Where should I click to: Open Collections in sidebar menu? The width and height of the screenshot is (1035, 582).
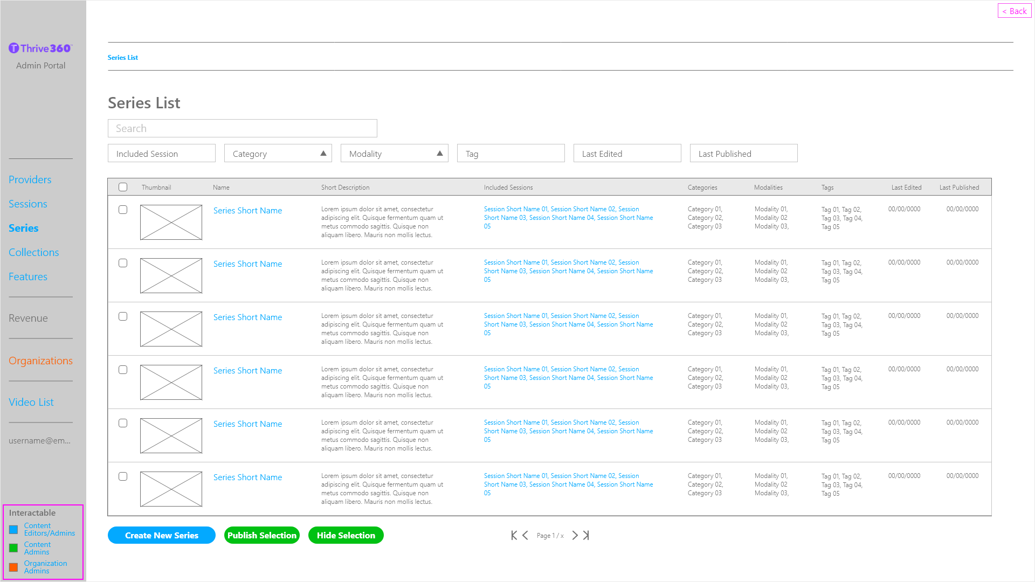(x=33, y=252)
